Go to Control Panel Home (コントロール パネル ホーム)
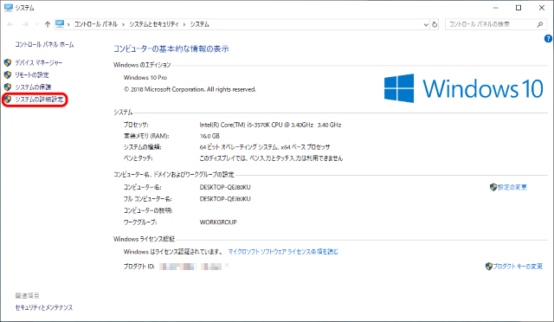The height and width of the screenshot is (322, 554). [x=44, y=44]
